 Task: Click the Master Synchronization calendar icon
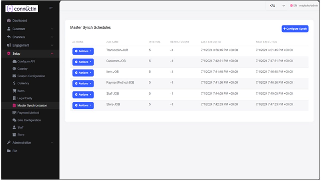[x=14, y=105]
